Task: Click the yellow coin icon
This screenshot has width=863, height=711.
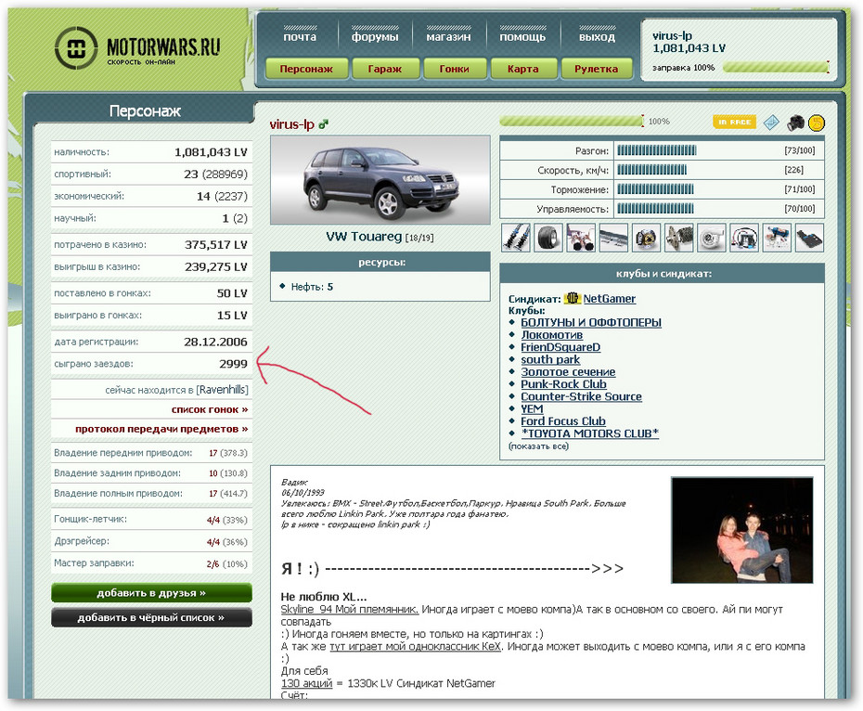Action: coord(817,123)
